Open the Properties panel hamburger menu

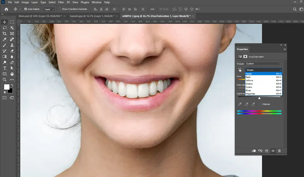(x=285, y=49)
